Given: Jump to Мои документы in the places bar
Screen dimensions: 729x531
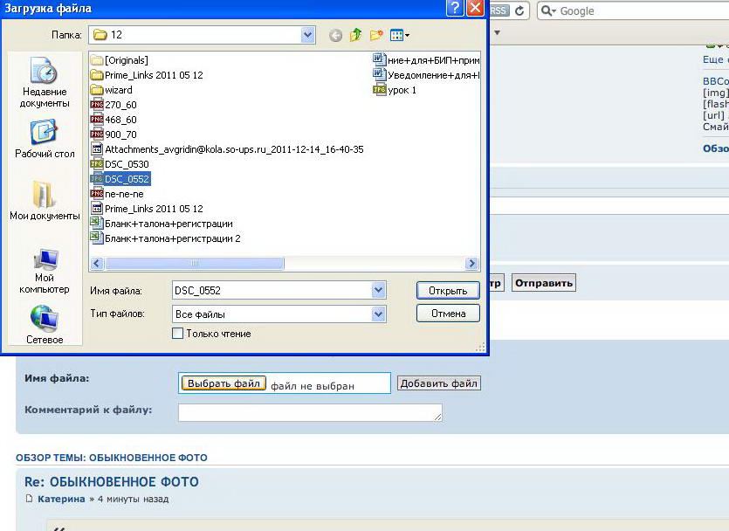Looking at the screenshot, I should pyautogui.click(x=45, y=201).
